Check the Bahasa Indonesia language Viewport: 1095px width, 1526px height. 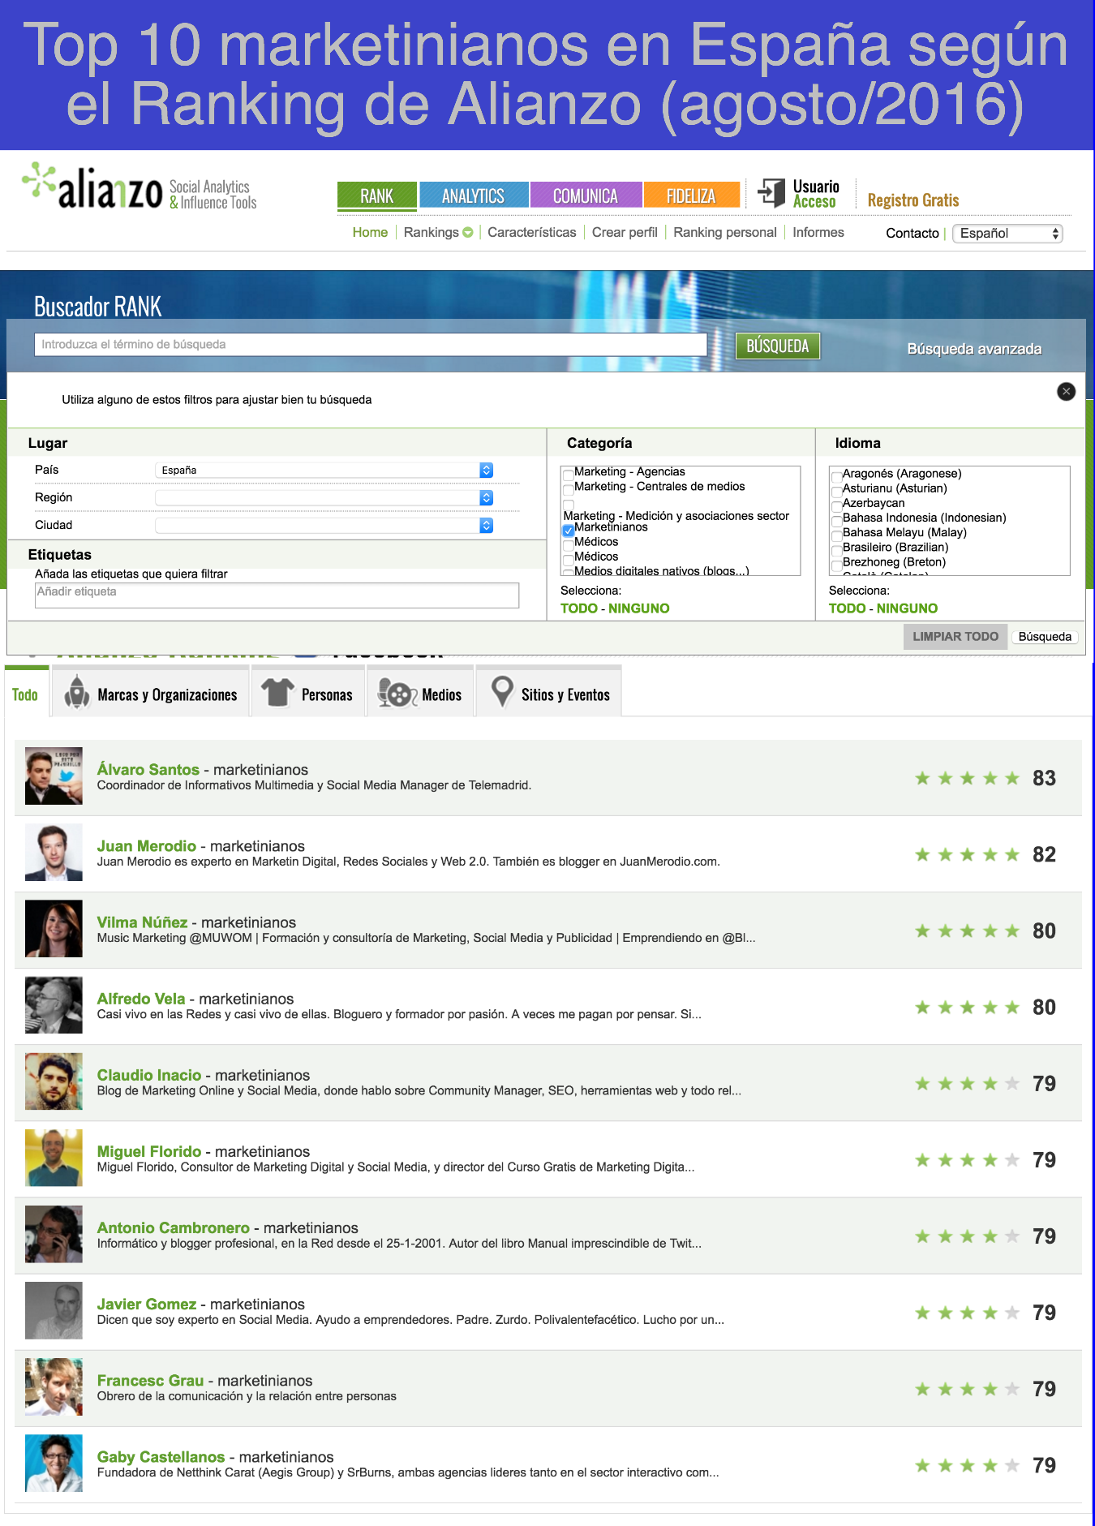(x=837, y=520)
